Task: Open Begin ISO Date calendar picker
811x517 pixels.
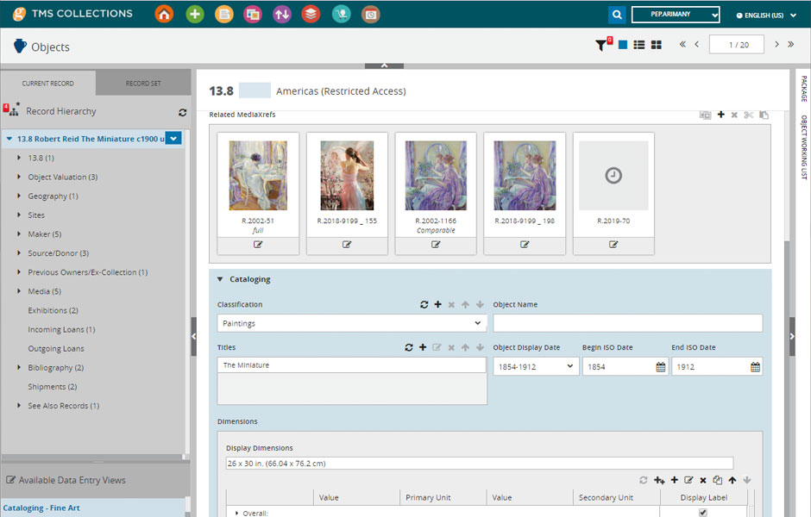Action: pyautogui.click(x=661, y=366)
